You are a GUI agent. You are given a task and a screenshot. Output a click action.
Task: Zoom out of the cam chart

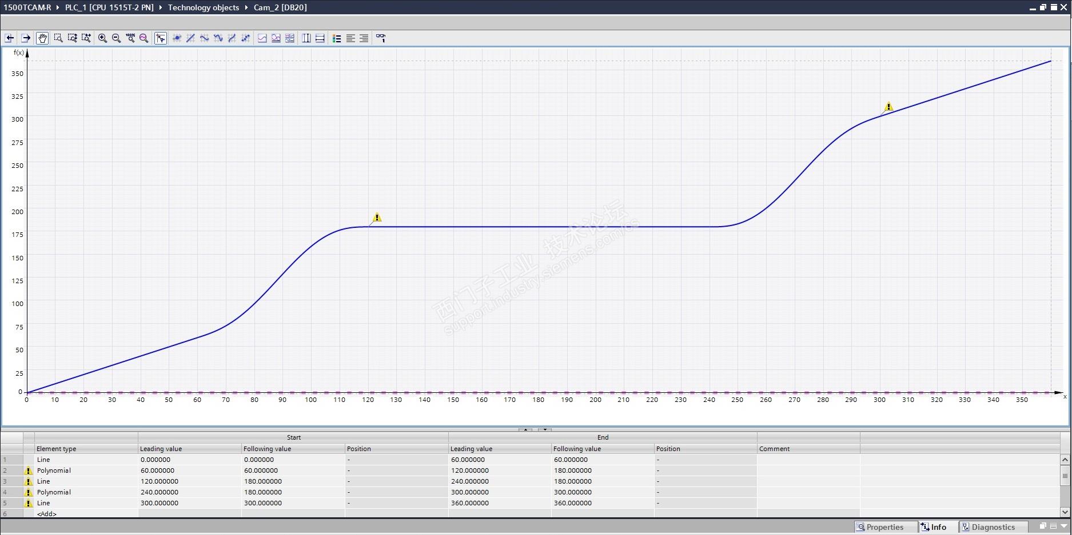click(116, 38)
